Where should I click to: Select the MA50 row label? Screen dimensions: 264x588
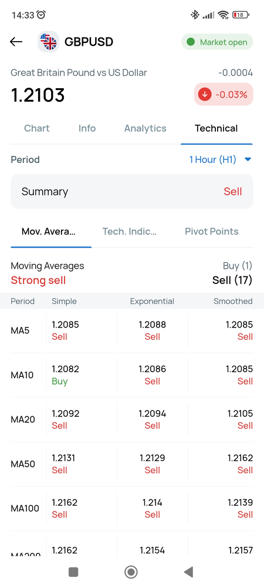[x=23, y=465]
